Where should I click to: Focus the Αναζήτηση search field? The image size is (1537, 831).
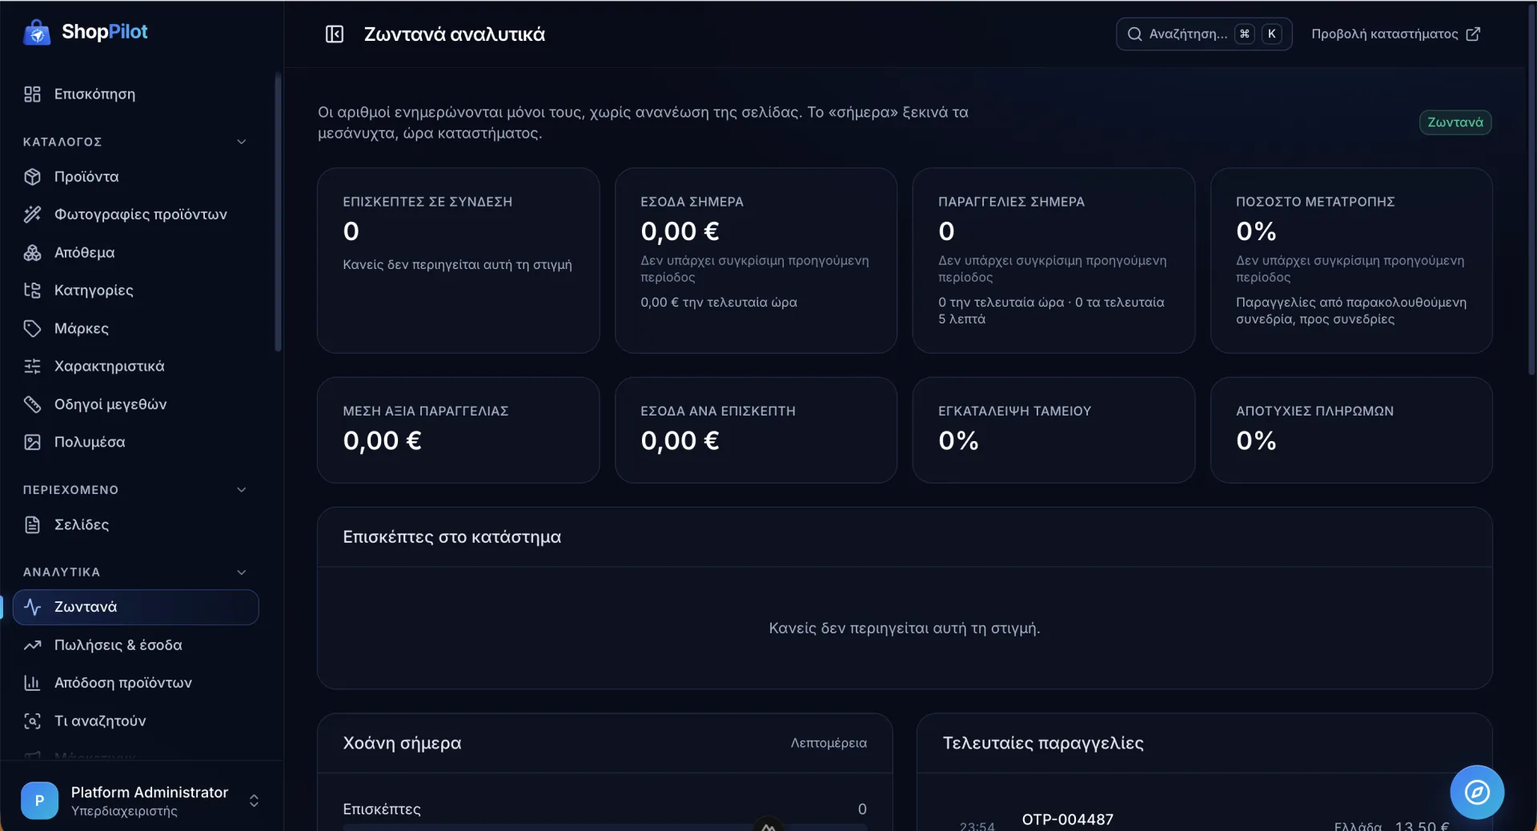[1204, 34]
